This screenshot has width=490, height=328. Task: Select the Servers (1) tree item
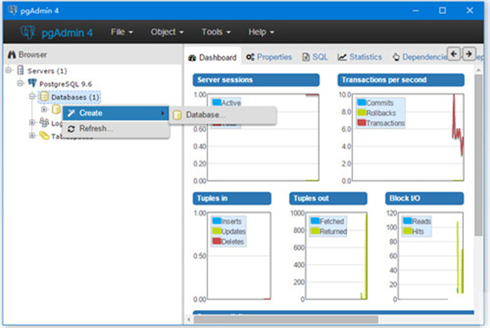pos(47,71)
